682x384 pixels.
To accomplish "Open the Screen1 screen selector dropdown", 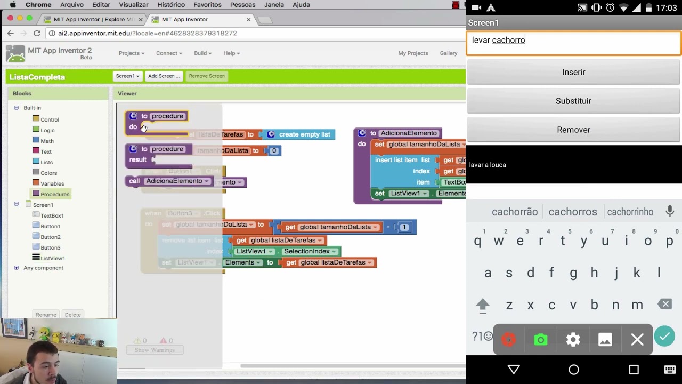I will [127, 76].
